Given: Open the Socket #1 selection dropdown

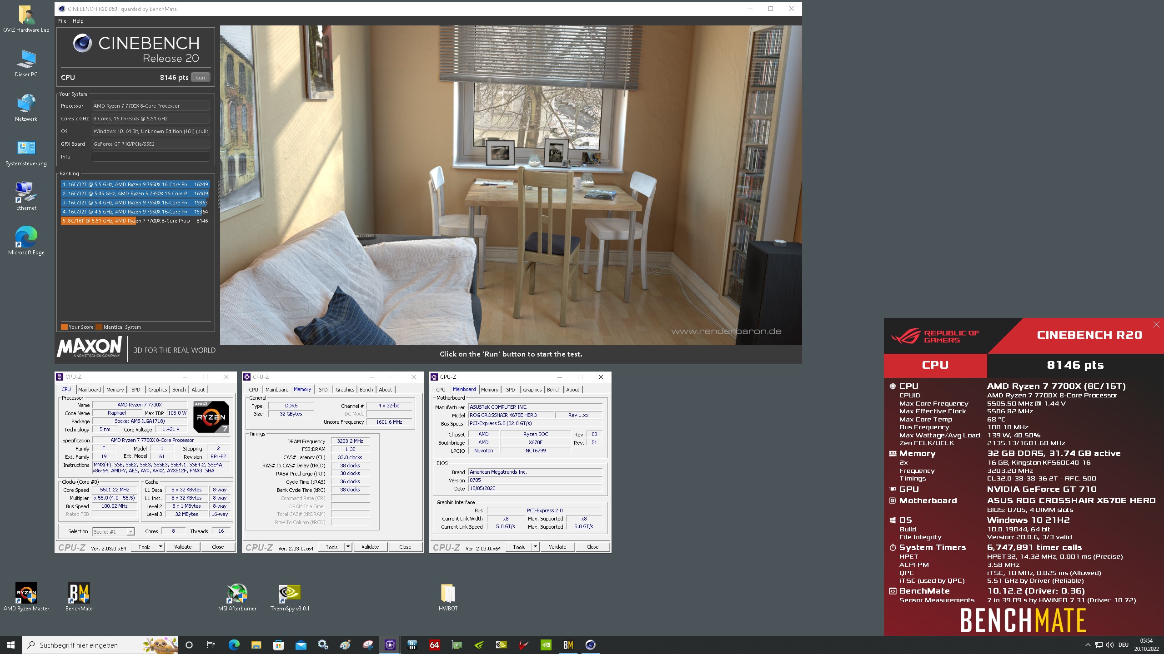Looking at the screenshot, I should pyautogui.click(x=113, y=531).
